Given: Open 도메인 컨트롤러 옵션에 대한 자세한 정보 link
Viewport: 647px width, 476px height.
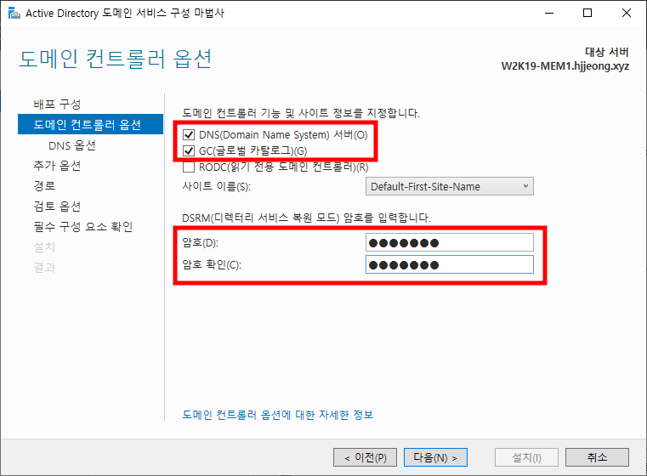Looking at the screenshot, I should pos(278,415).
